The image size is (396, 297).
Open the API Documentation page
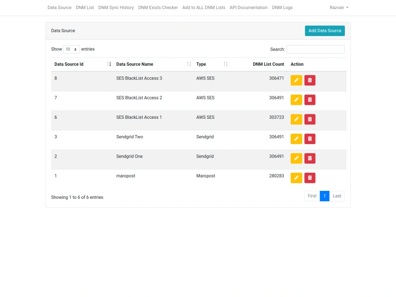coord(248,8)
